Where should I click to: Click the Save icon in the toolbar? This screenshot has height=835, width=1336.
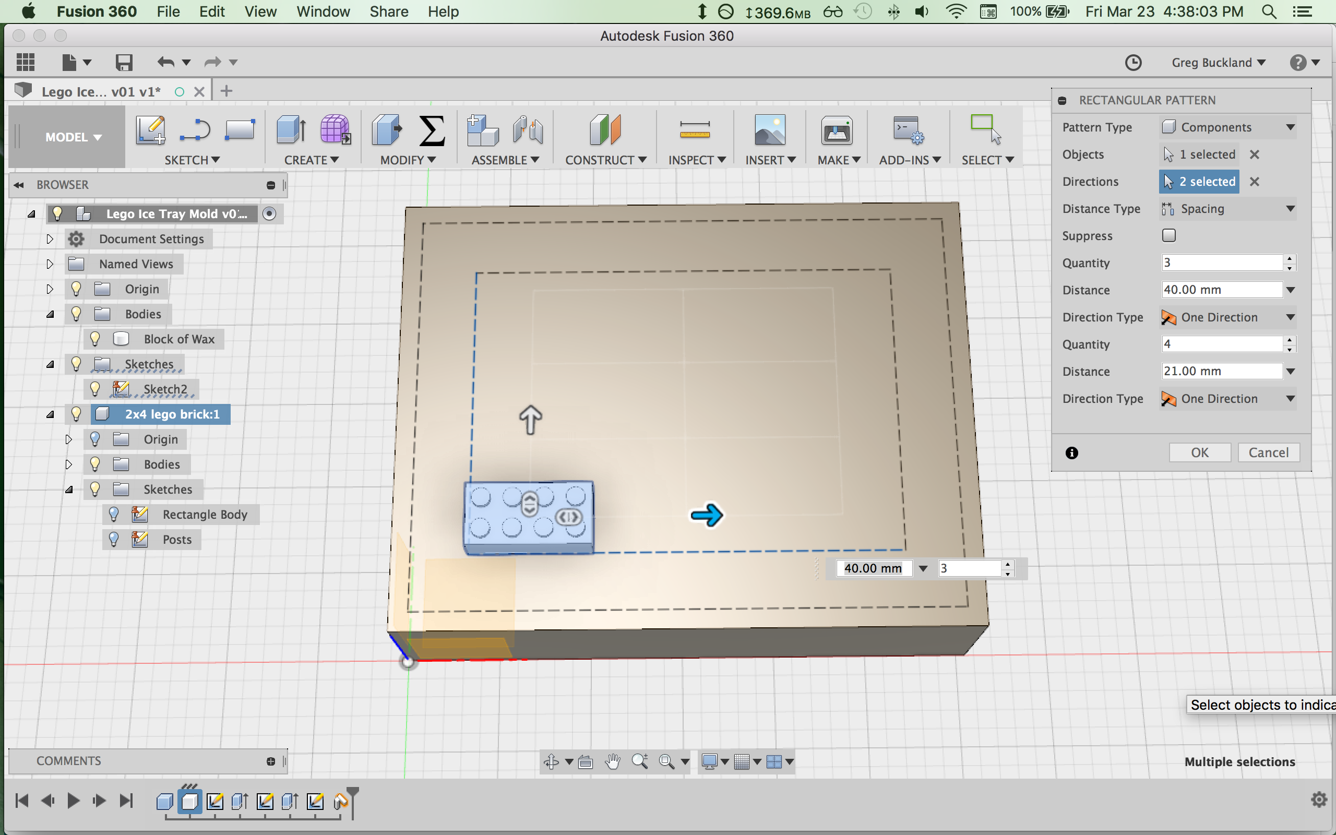(124, 62)
